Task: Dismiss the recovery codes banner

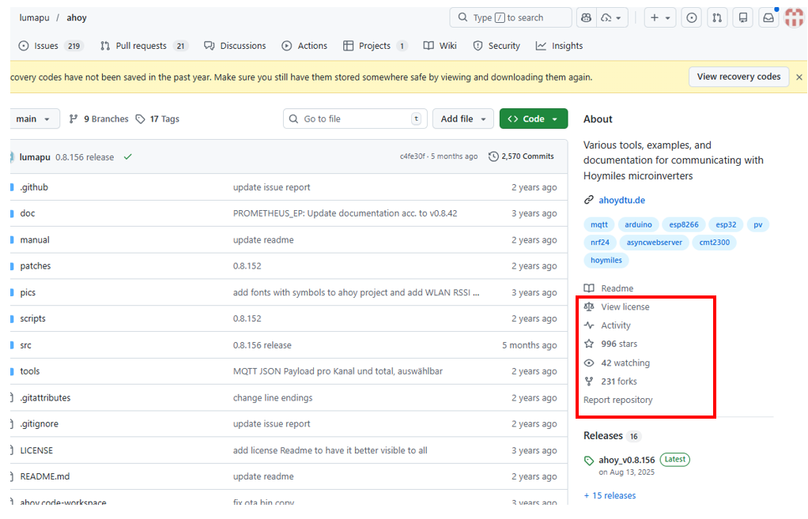Action: click(x=799, y=77)
